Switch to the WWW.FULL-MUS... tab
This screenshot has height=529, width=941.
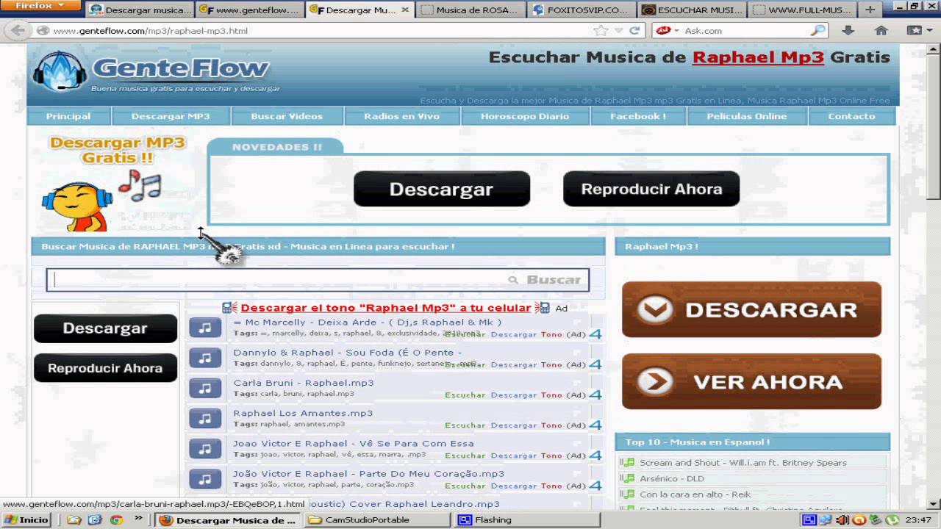tap(801, 10)
